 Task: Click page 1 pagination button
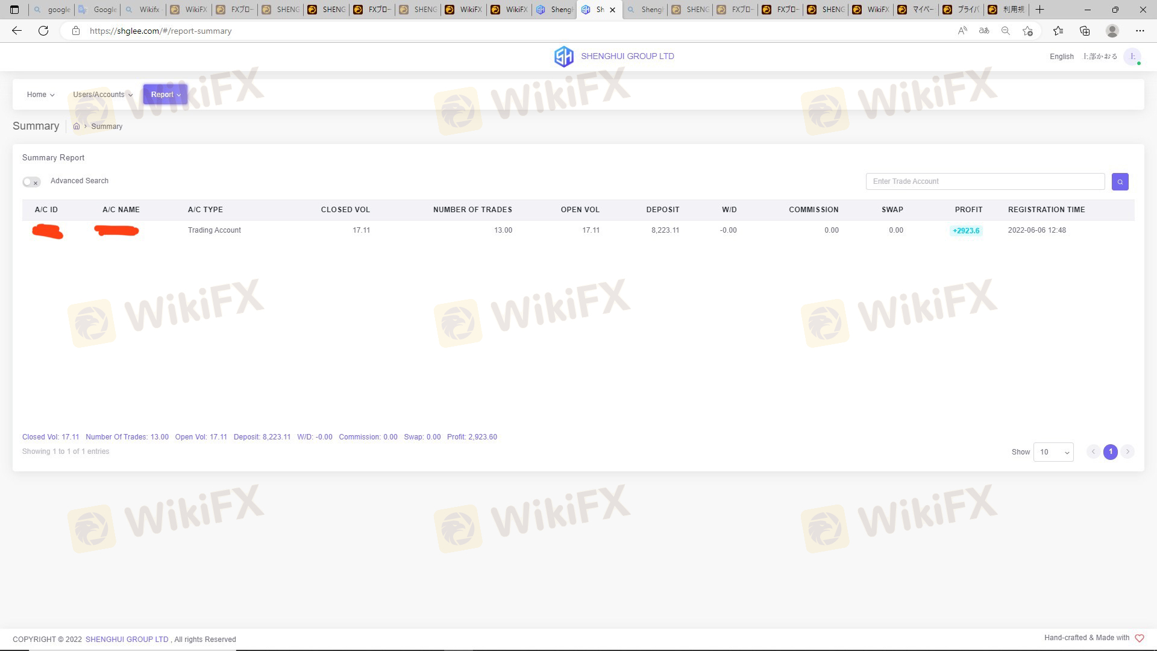1110,452
